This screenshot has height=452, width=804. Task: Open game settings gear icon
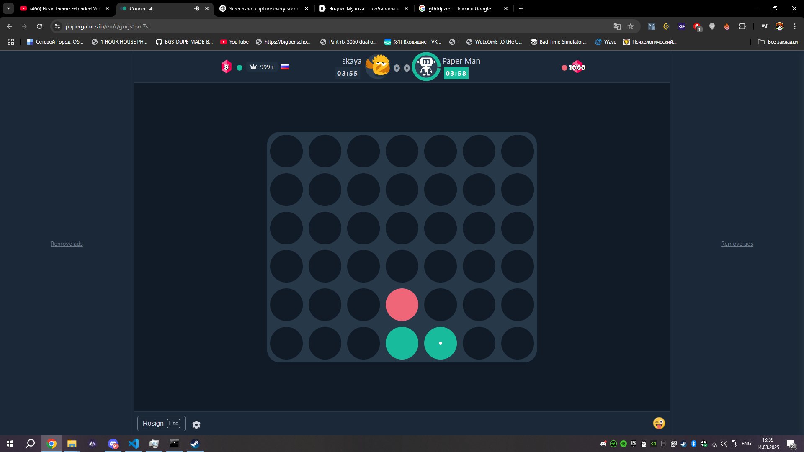click(x=196, y=424)
